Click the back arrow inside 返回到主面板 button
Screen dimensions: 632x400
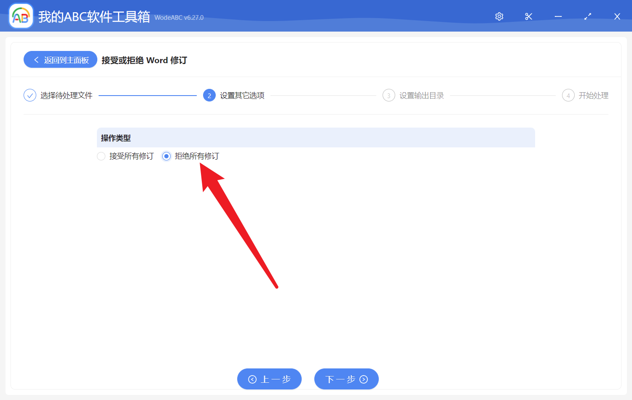click(x=36, y=59)
